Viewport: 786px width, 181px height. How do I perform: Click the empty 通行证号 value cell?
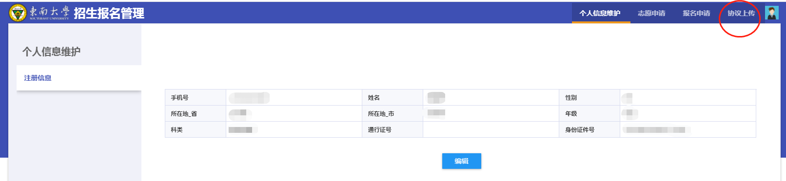pyautogui.click(x=491, y=129)
